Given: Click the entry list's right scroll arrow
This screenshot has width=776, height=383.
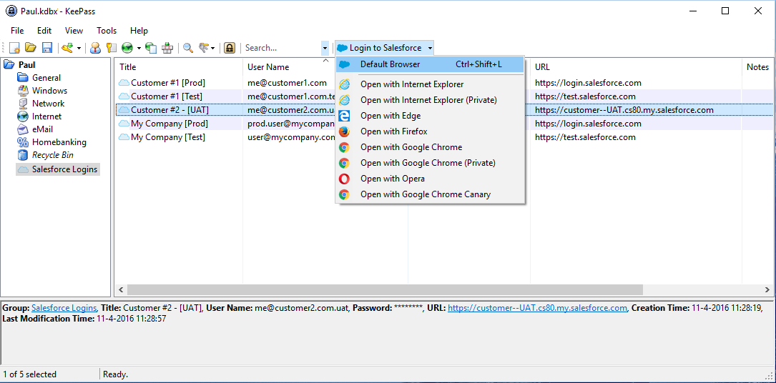Looking at the screenshot, I should pos(767,289).
